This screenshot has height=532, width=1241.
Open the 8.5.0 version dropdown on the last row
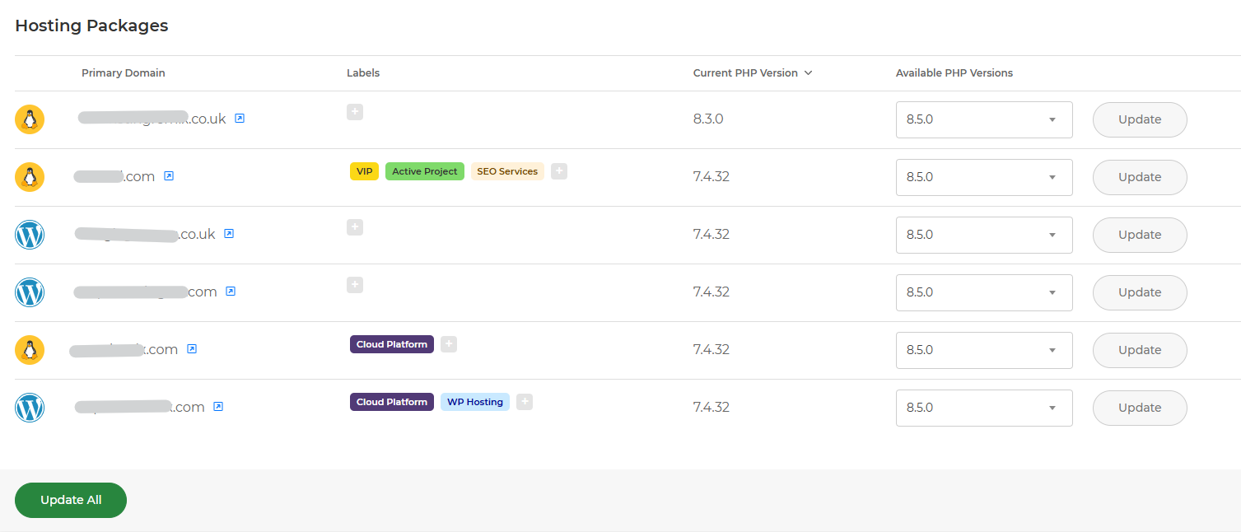pos(984,408)
